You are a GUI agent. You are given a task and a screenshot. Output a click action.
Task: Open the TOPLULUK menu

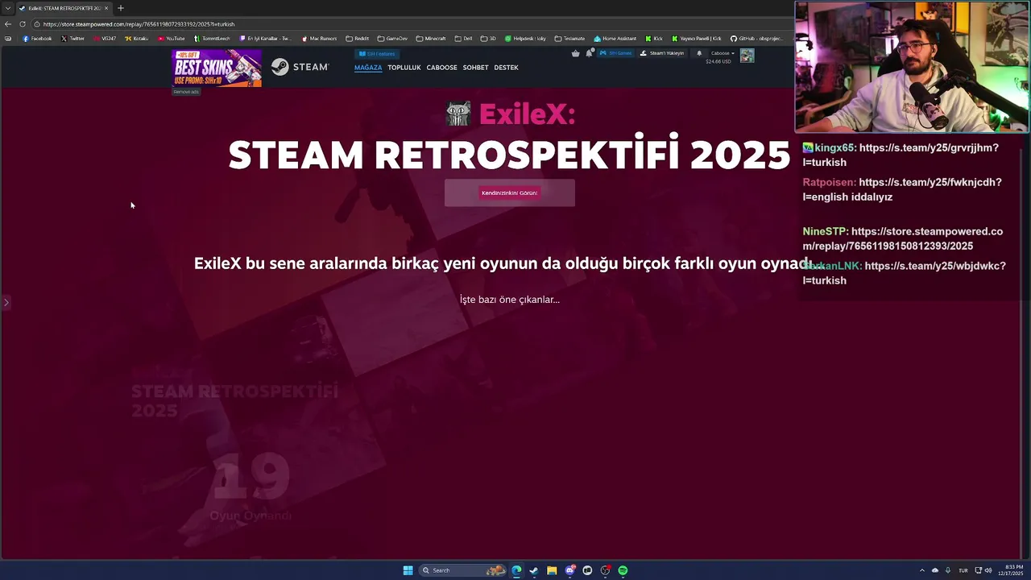click(404, 68)
